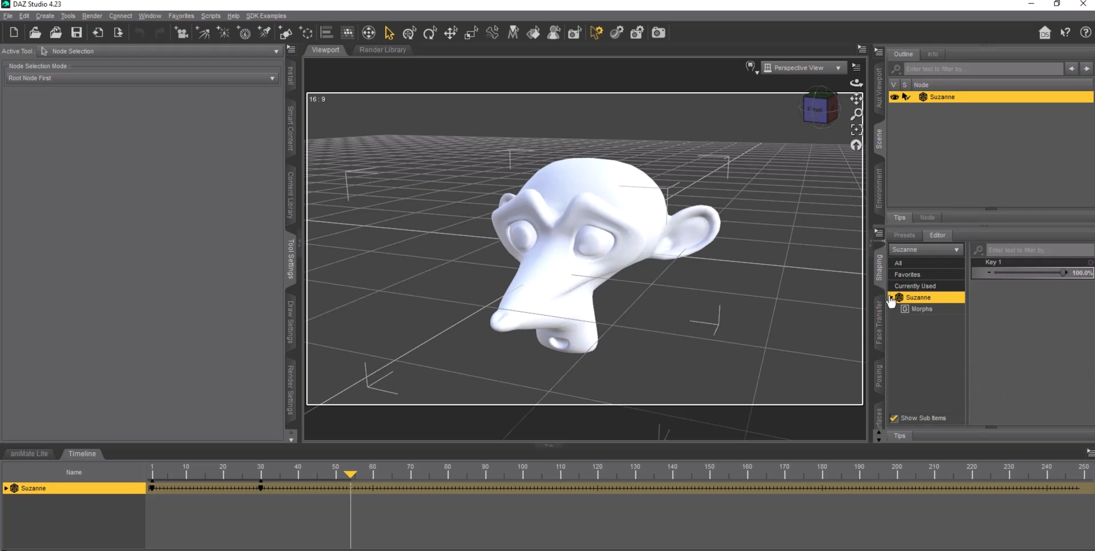Open the Render menu
Image resolution: width=1095 pixels, height=551 pixels.
pos(92,16)
